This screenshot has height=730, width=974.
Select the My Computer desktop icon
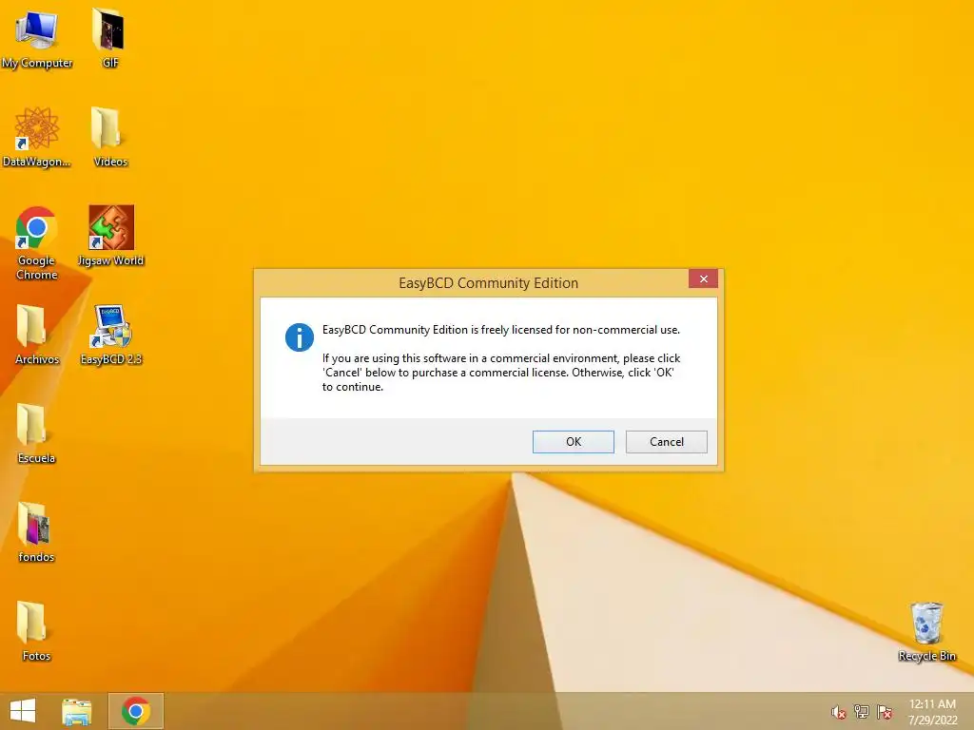point(37,39)
